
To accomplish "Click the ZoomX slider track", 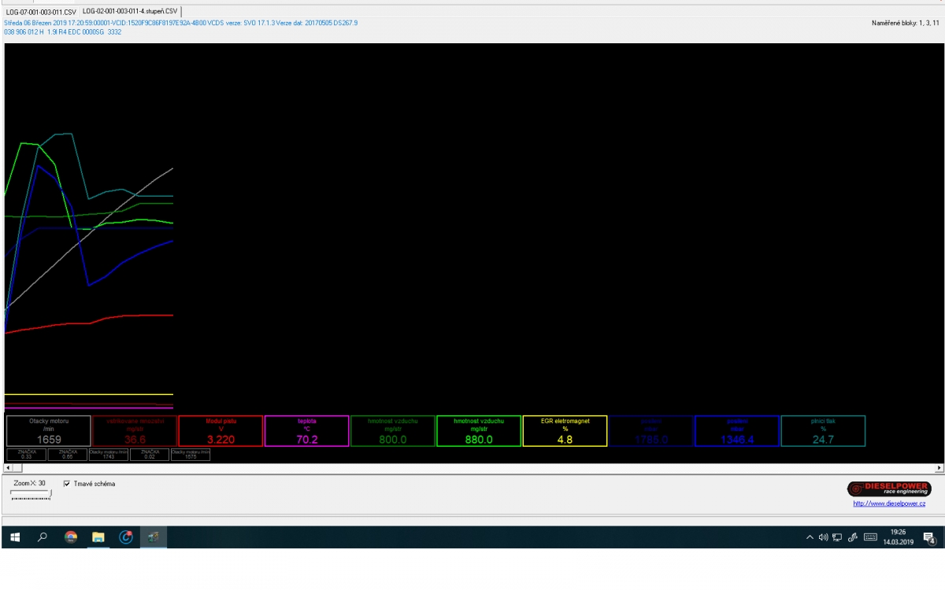I will [x=30, y=495].
